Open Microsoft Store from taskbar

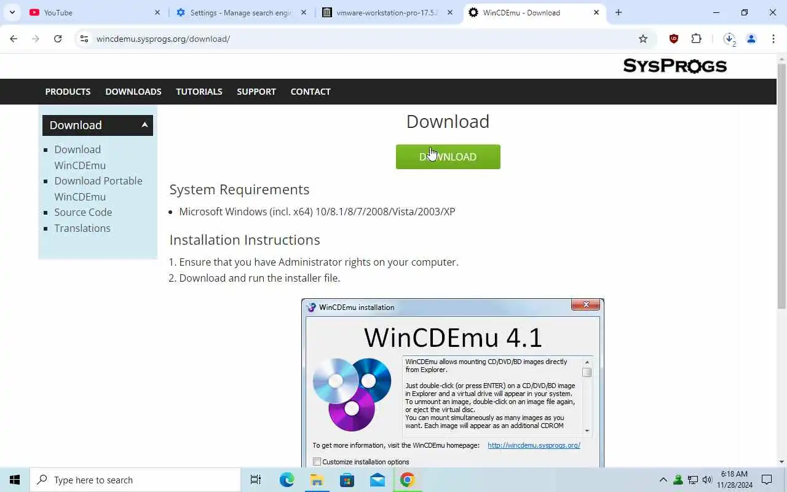[x=347, y=480]
